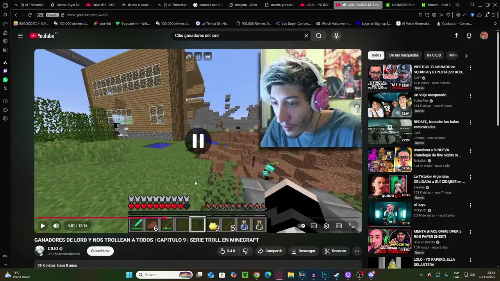Dislike the video with thumbs down

[x=245, y=251]
